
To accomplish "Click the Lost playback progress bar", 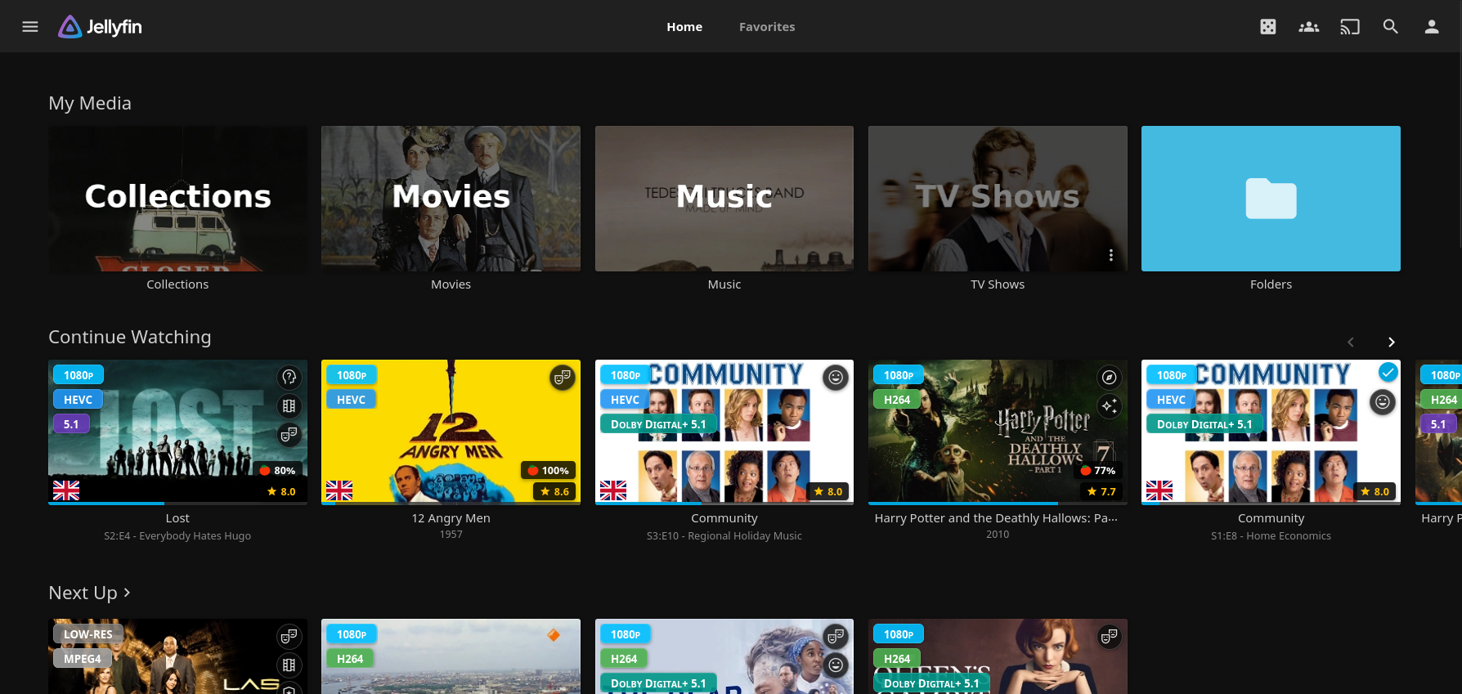I will pyautogui.click(x=177, y=504).
